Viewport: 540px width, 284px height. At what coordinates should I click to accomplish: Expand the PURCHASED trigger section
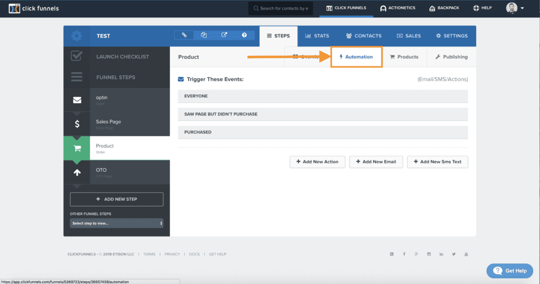(323, 132)
